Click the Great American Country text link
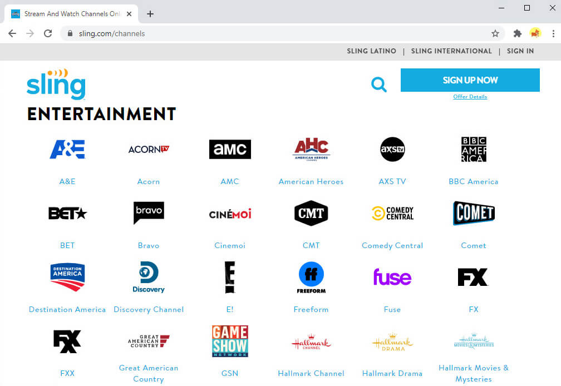Screen dimensions: 561x386 click(x=149, y=373)
